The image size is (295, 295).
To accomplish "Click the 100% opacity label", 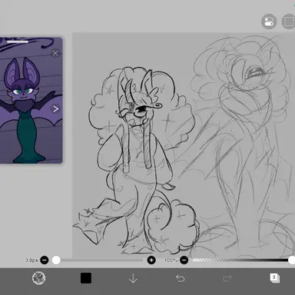I will point(171,260).
